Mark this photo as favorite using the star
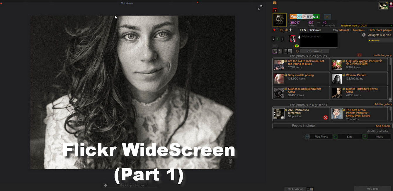 point(274,30)
